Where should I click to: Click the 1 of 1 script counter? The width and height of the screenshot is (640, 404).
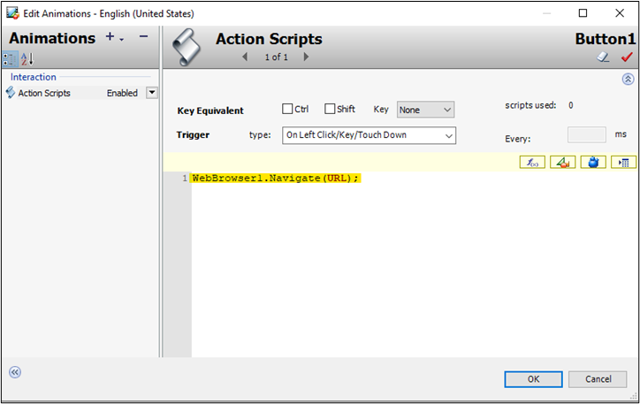point(277,57)
